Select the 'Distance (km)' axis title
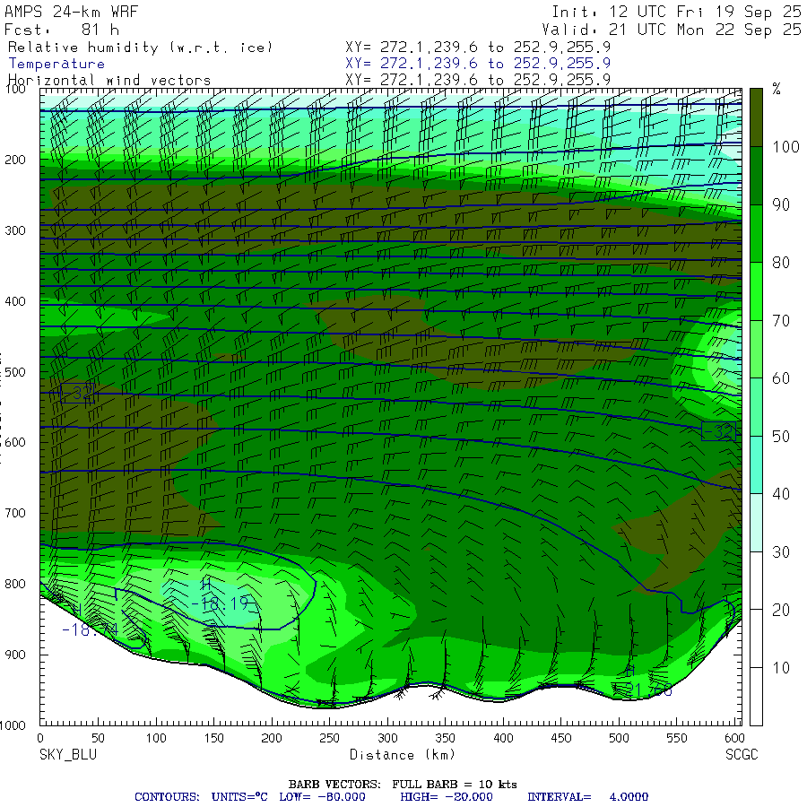The image size is (807, 807). click(403, 755)
